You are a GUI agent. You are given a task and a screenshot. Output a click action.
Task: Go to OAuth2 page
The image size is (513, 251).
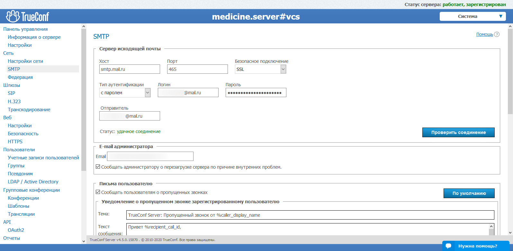(16, 230)
